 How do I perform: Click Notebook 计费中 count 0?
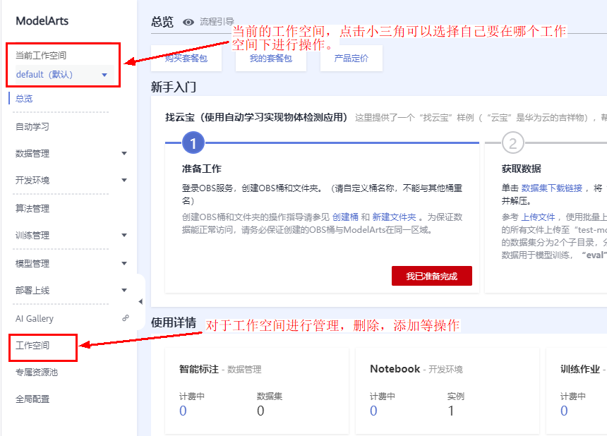coord(373,411)
